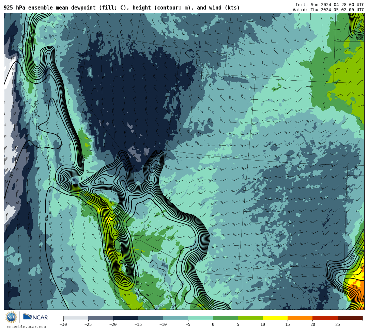Pick the green 0 to 5 colorbar segment
The height and width of the screenshot is (331, 368).
pos(225,318)
